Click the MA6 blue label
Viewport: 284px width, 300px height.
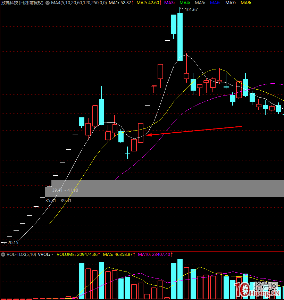pyautogui.click(x=217, y=3)
